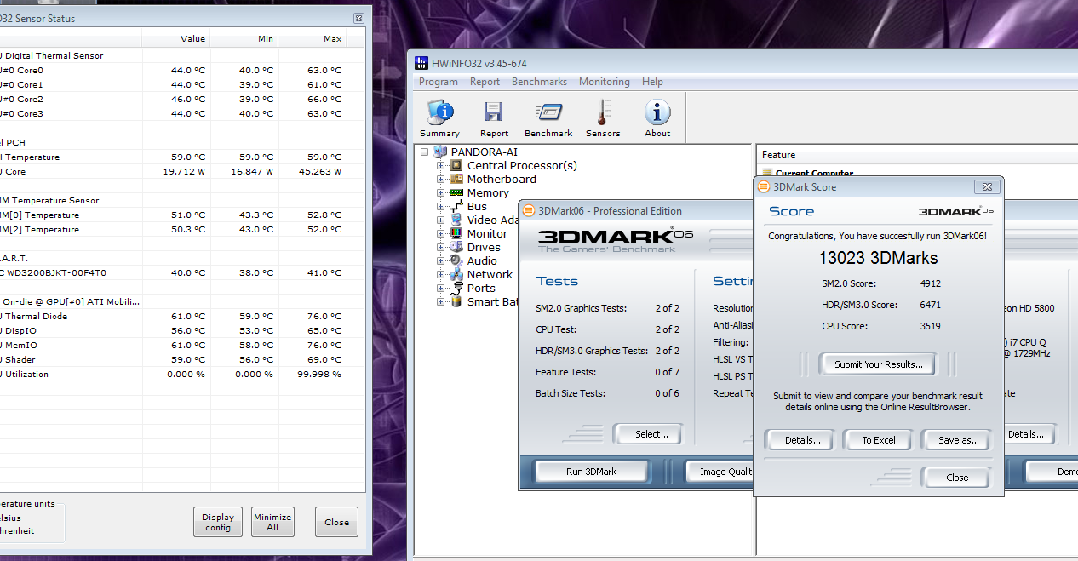Open the About info toolbar icon

657,112
